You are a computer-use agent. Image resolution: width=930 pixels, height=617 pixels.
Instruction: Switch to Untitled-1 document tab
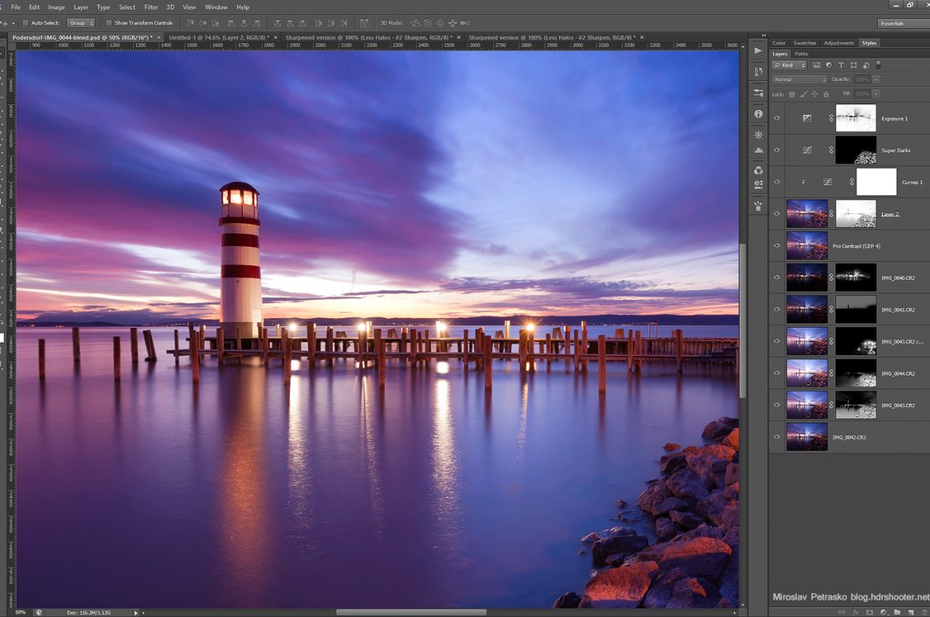tap(218, 38)
